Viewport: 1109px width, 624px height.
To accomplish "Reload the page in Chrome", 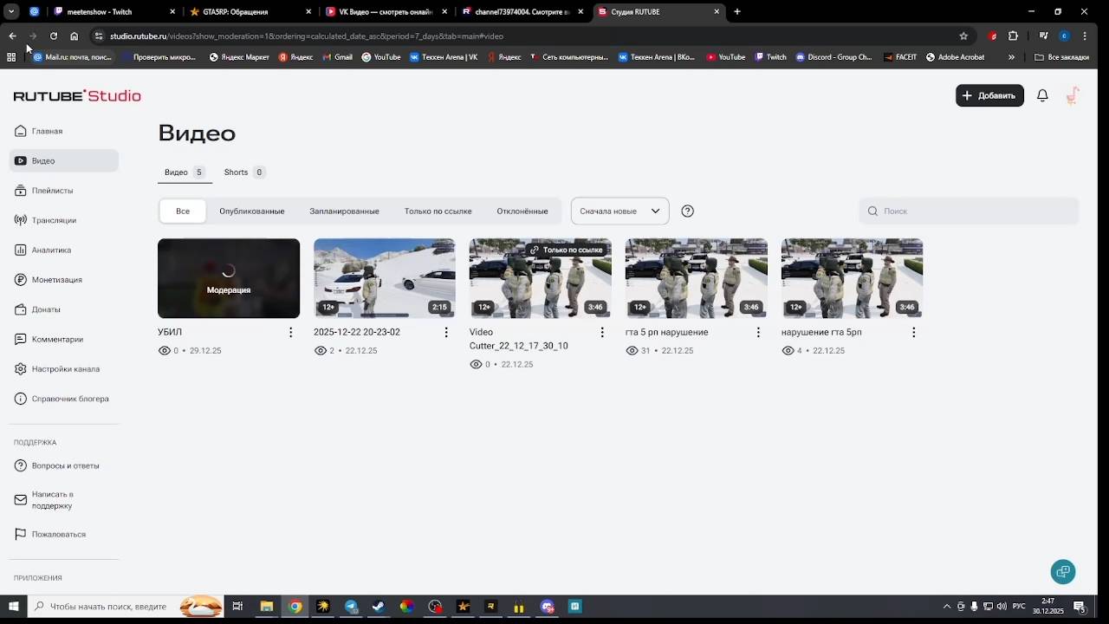I will pos(54,36).
